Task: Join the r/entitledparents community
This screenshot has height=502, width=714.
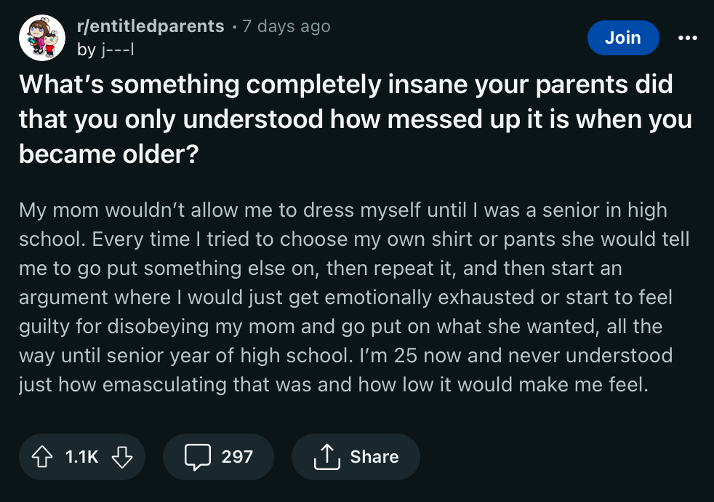Action: click(623, 38)
